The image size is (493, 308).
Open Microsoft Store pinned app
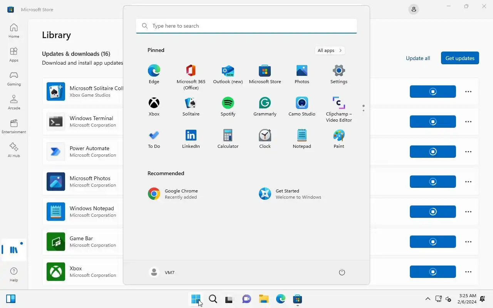(265, 74)
